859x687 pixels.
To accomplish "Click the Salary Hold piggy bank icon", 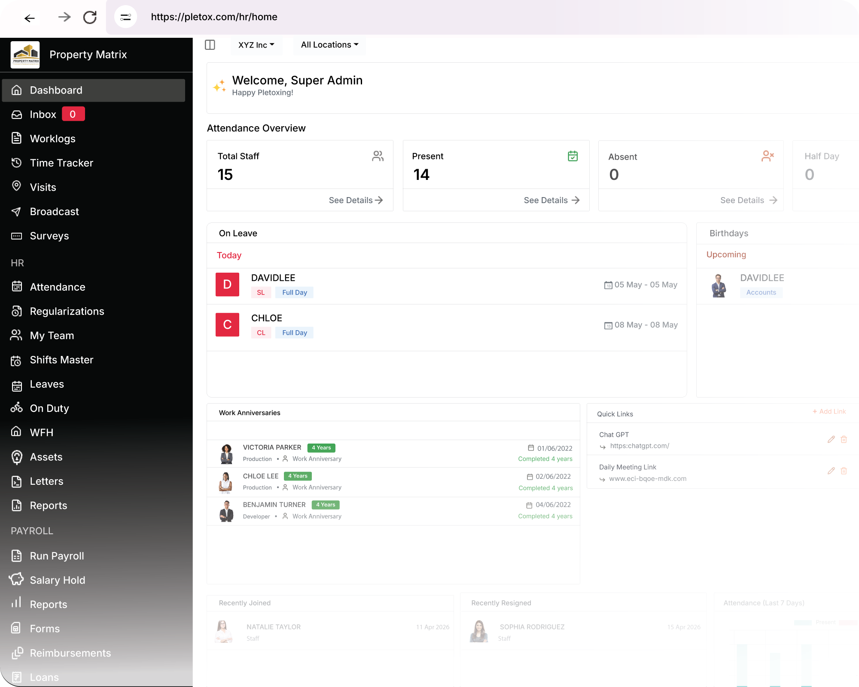I will tap(16, 579).
